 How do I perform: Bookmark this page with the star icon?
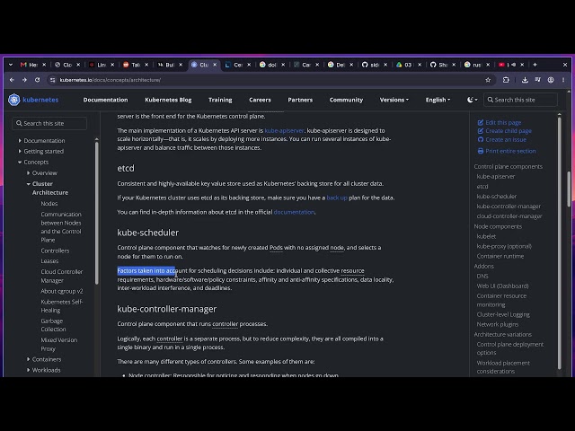coord(488,80)
